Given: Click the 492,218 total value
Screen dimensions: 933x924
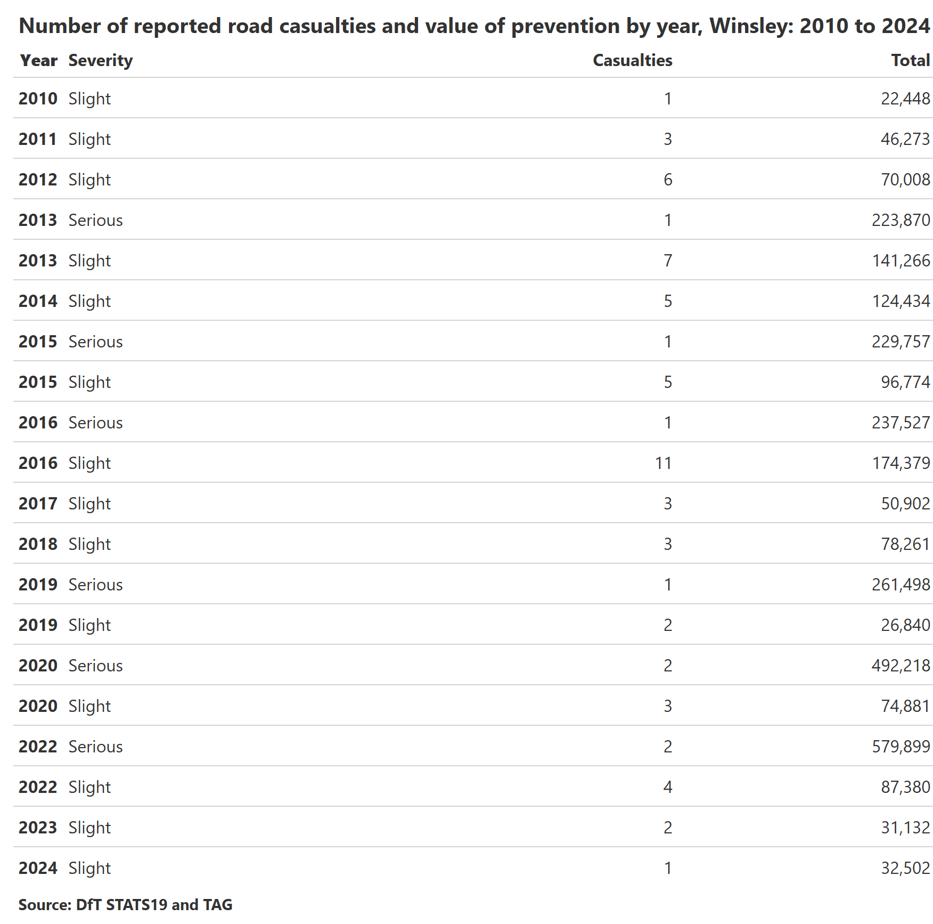Looking at the screenshot, I should click(901, 666).
